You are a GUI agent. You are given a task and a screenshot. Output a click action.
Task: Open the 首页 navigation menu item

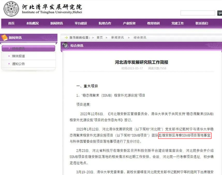click(11, 23)
